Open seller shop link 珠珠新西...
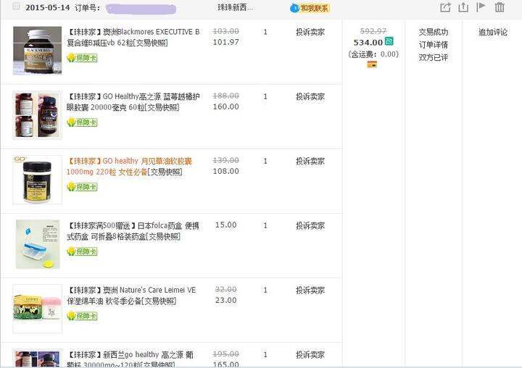The width and height of the screenshot is (522, 368). (235, 7)
